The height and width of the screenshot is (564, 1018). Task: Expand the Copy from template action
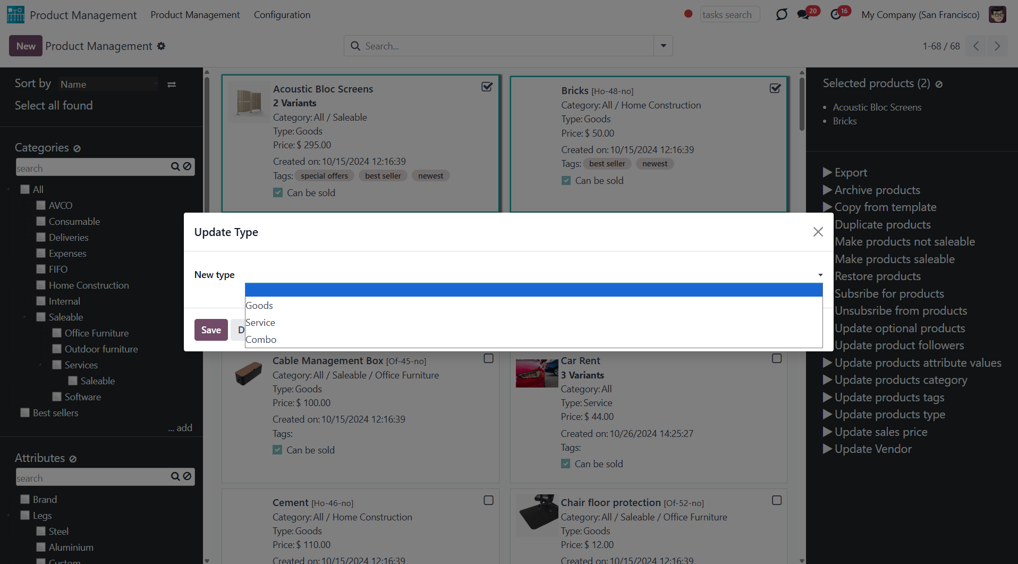pyautogui.click(x=879, y=207)
